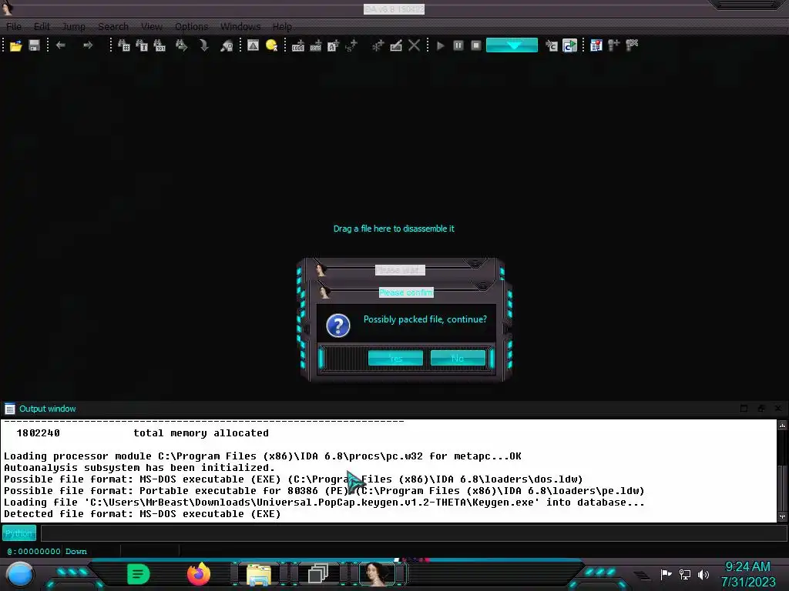This screenshot has height=591, width=789.
Task: Click the 'Possibly packed file, continue?' message
Action: 425,319
